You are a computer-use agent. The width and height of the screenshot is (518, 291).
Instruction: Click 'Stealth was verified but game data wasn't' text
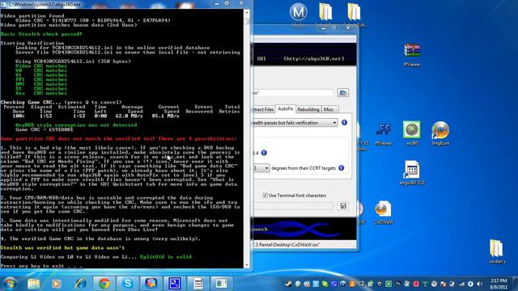click(63, 248)
